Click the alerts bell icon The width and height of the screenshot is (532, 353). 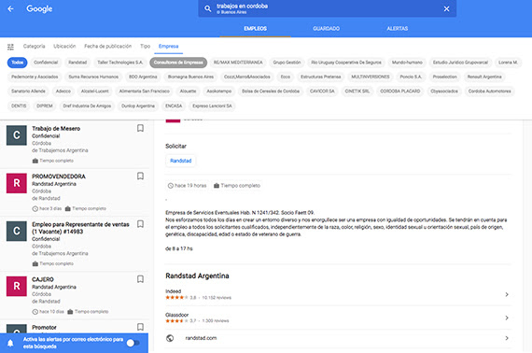pyautogui.click(x=10, y=343)
